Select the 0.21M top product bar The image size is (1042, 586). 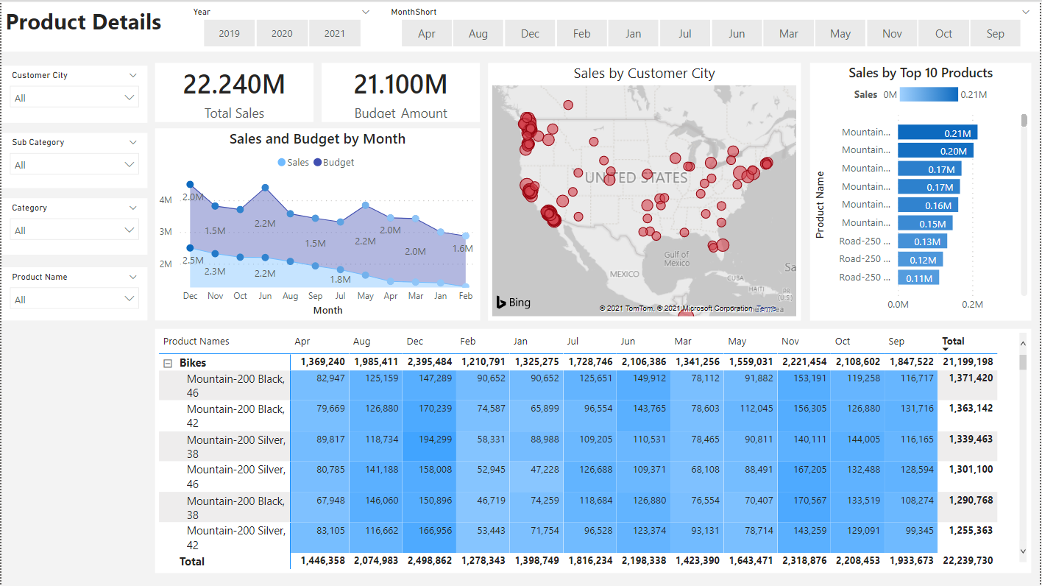937,133
